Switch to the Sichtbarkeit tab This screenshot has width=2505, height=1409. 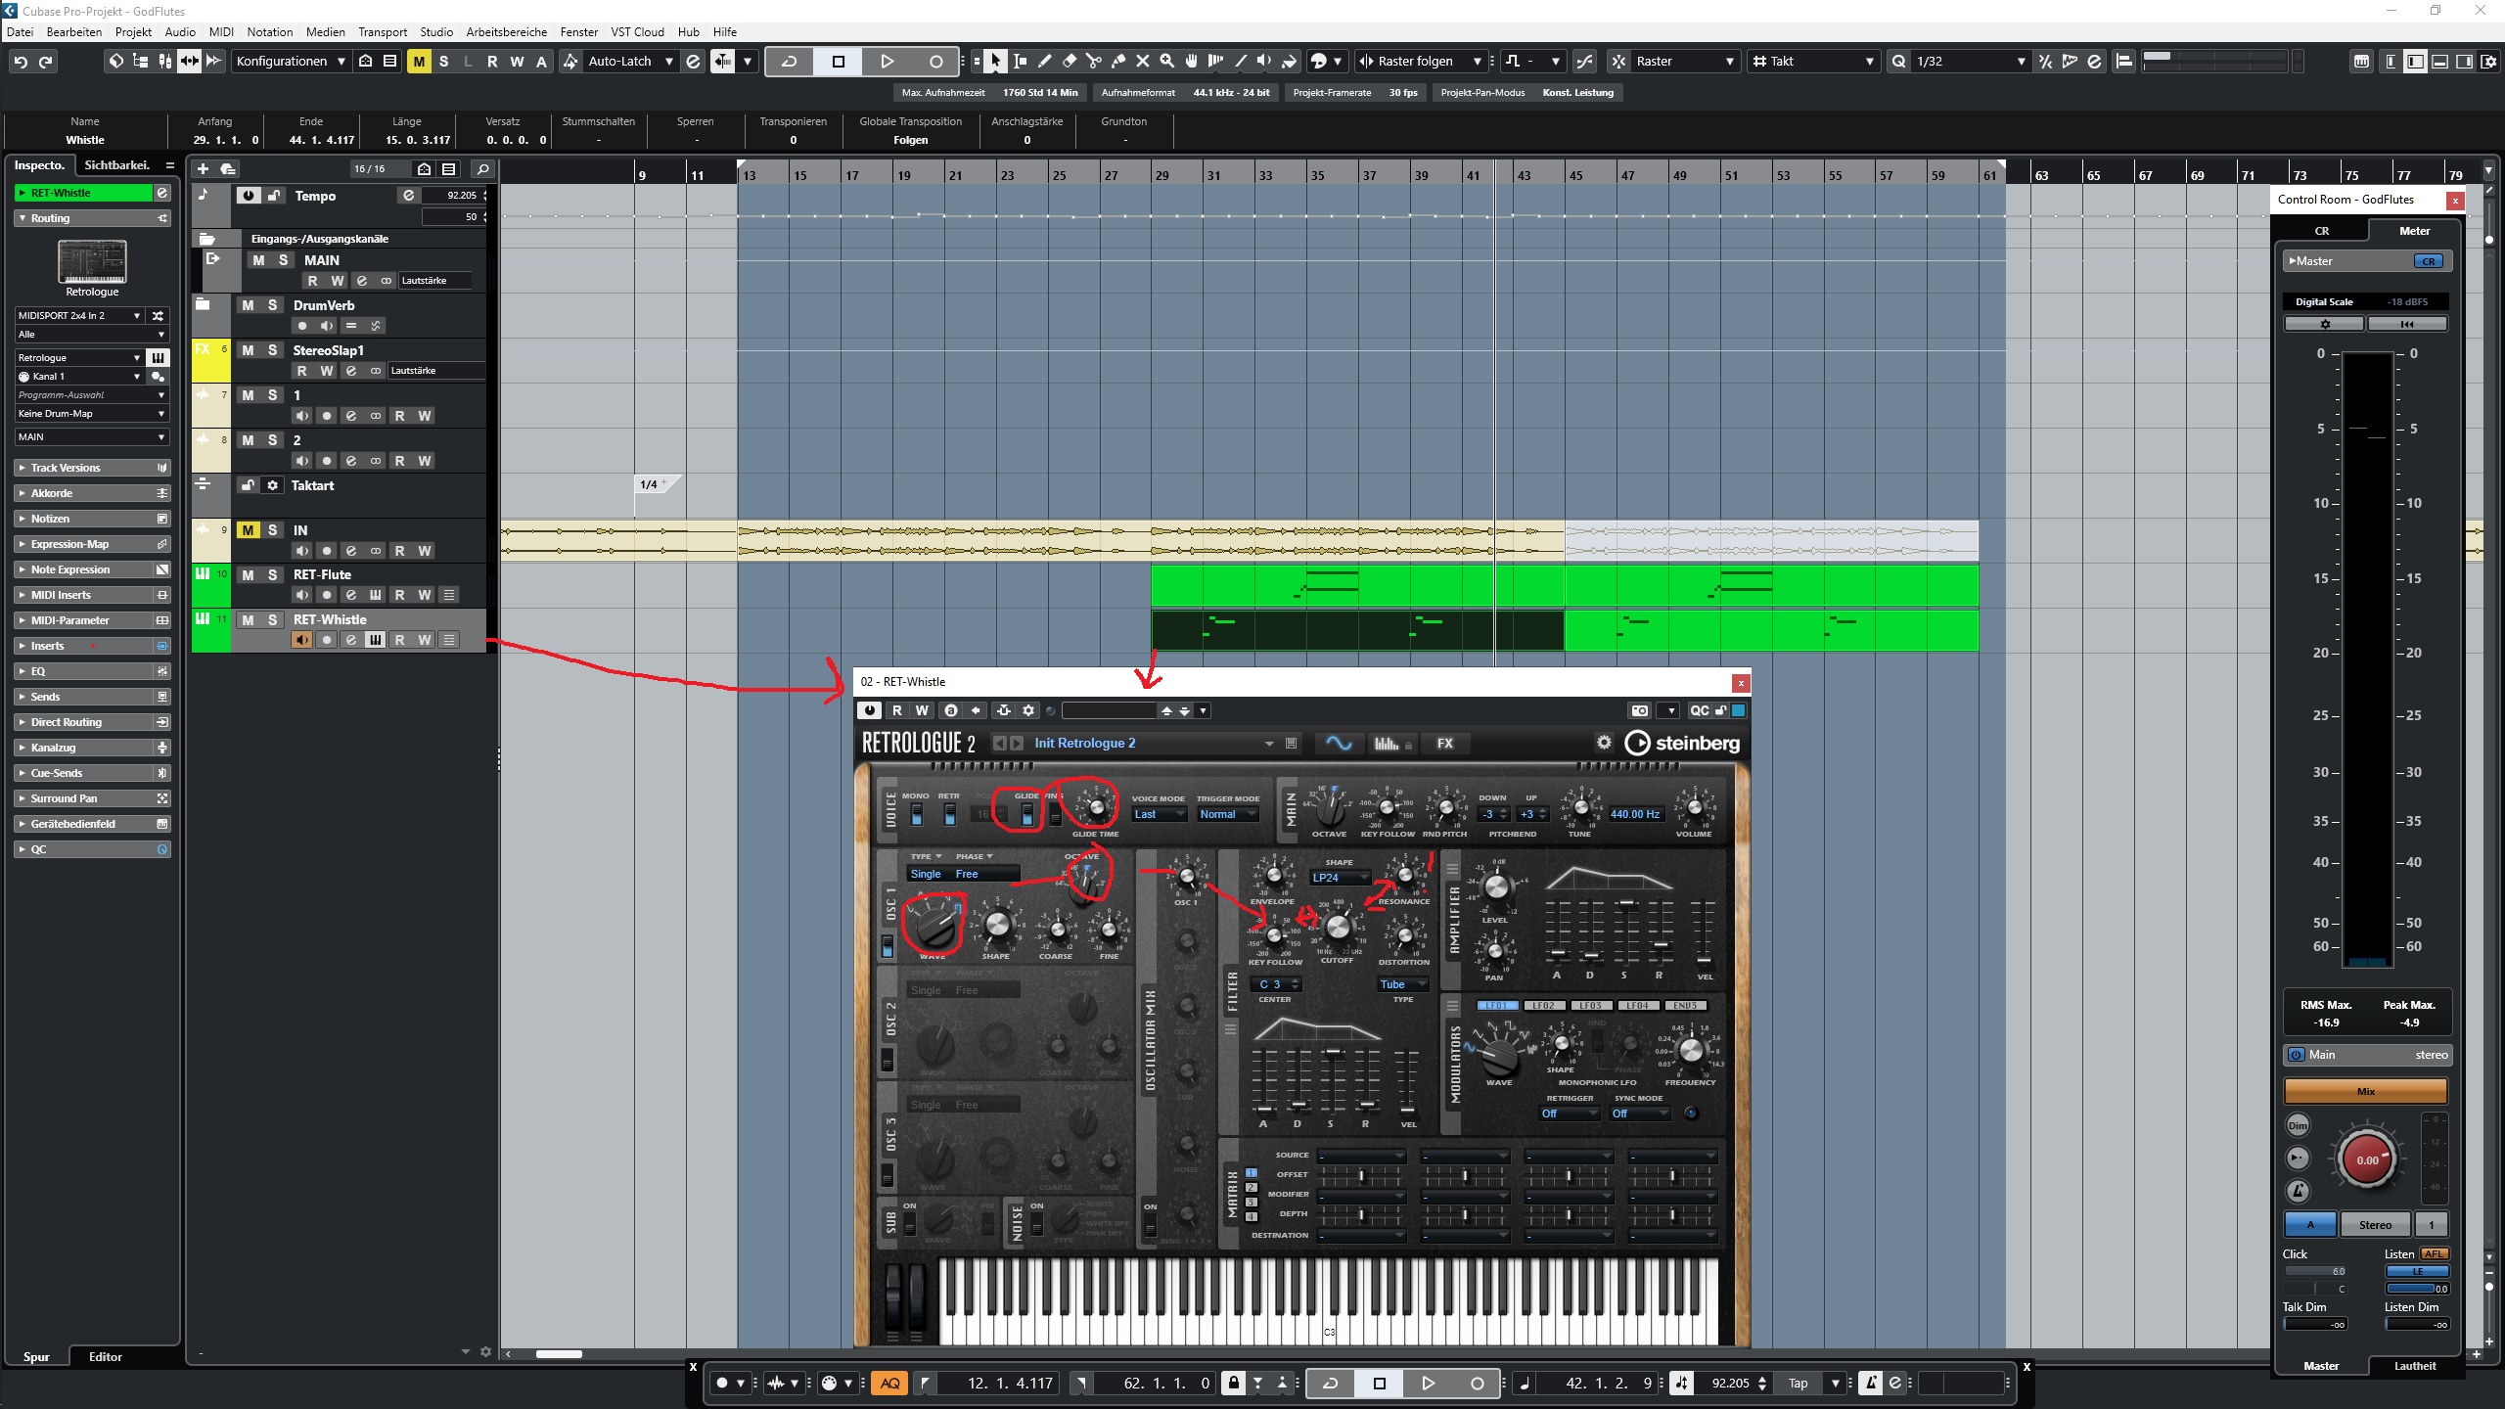coord(116,164)
